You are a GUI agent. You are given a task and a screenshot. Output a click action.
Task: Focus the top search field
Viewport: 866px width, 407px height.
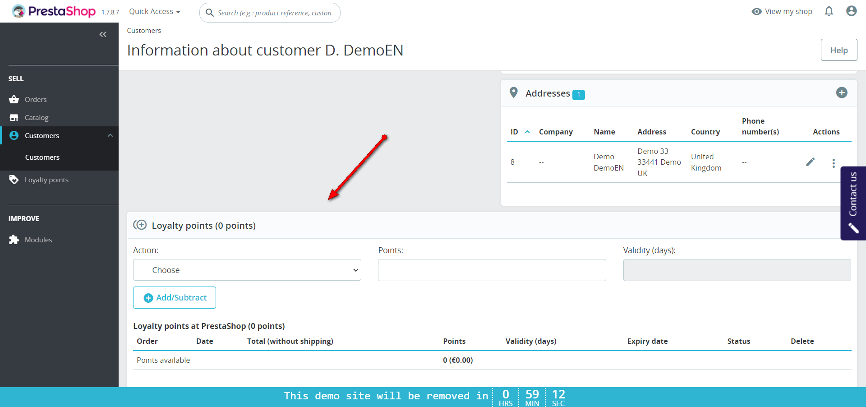click(x=270, y=13)
